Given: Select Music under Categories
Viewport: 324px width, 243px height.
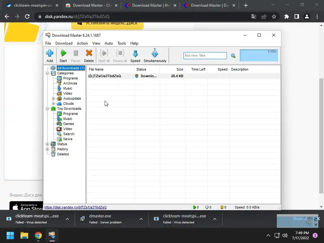Looking at the screenshot, I should (x=68, y=88).
